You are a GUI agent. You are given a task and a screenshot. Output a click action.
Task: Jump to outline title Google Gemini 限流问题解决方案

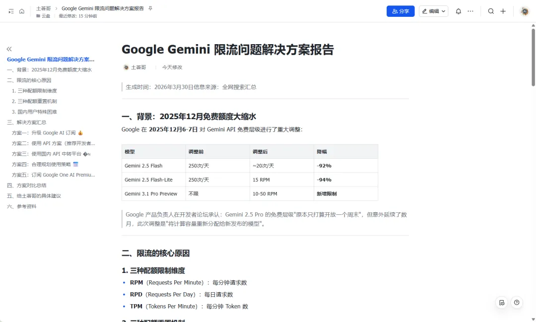coord(51,59)
